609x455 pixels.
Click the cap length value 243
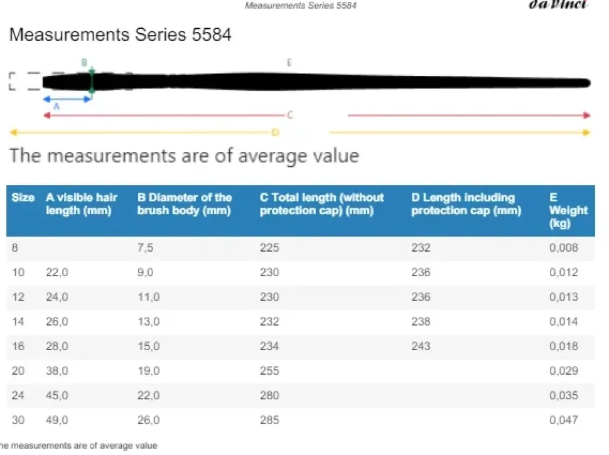pos(421,346)
